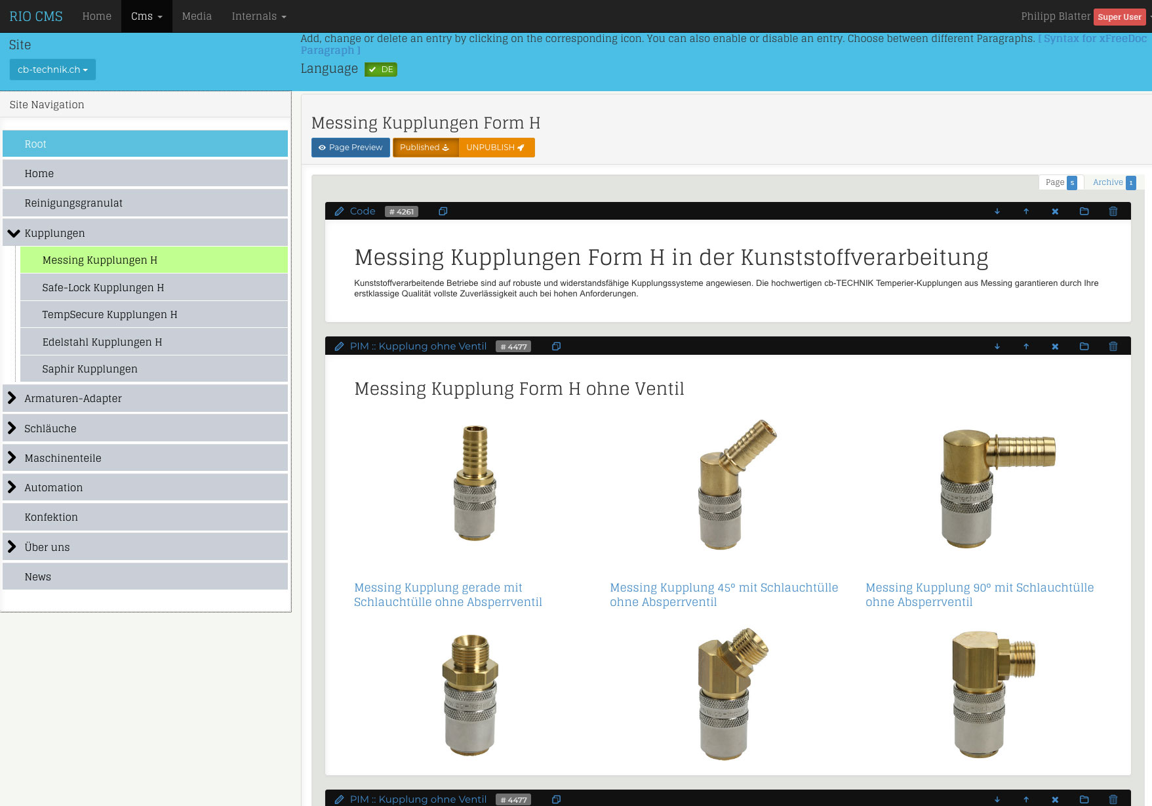Edit the Code #4261 paragraph via pencil icon
Image resolution: width=1152 pixels, height=806 pixels.
pyautogui.click(x=339, y=211)
